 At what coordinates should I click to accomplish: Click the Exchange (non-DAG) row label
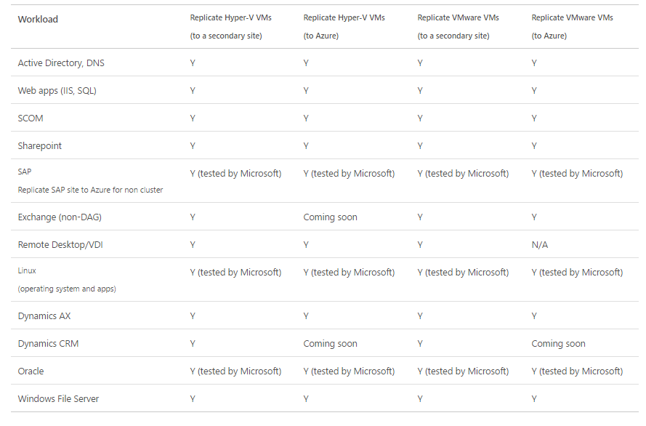[60, 217]
